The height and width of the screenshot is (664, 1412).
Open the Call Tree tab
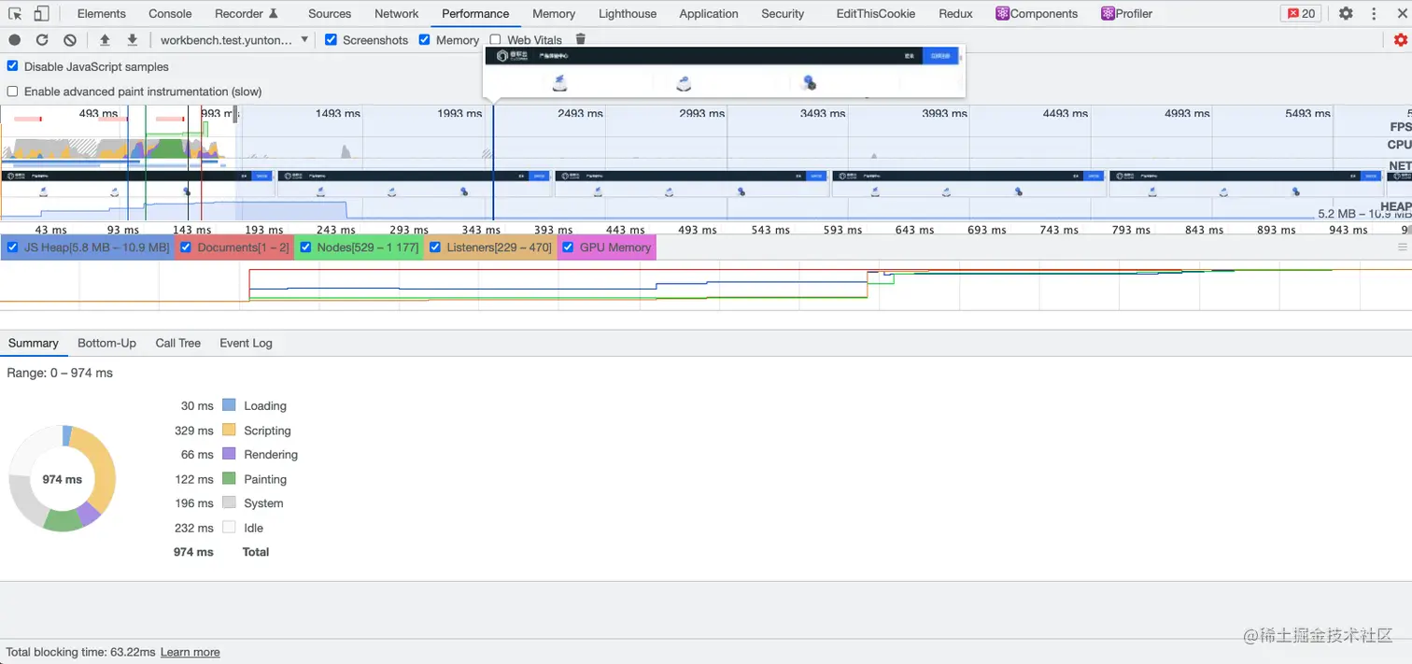tap(177, 343)
